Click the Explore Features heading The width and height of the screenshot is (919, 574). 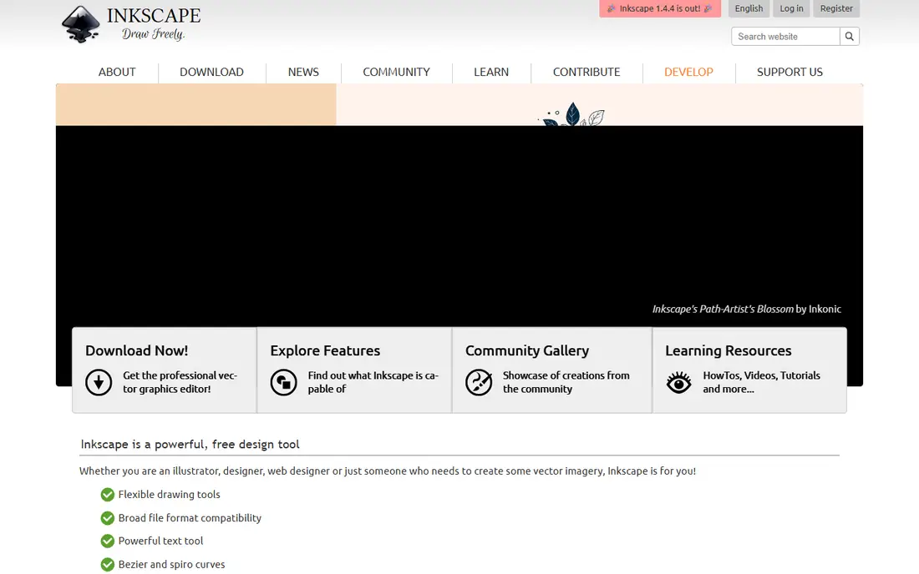point(325,350)
